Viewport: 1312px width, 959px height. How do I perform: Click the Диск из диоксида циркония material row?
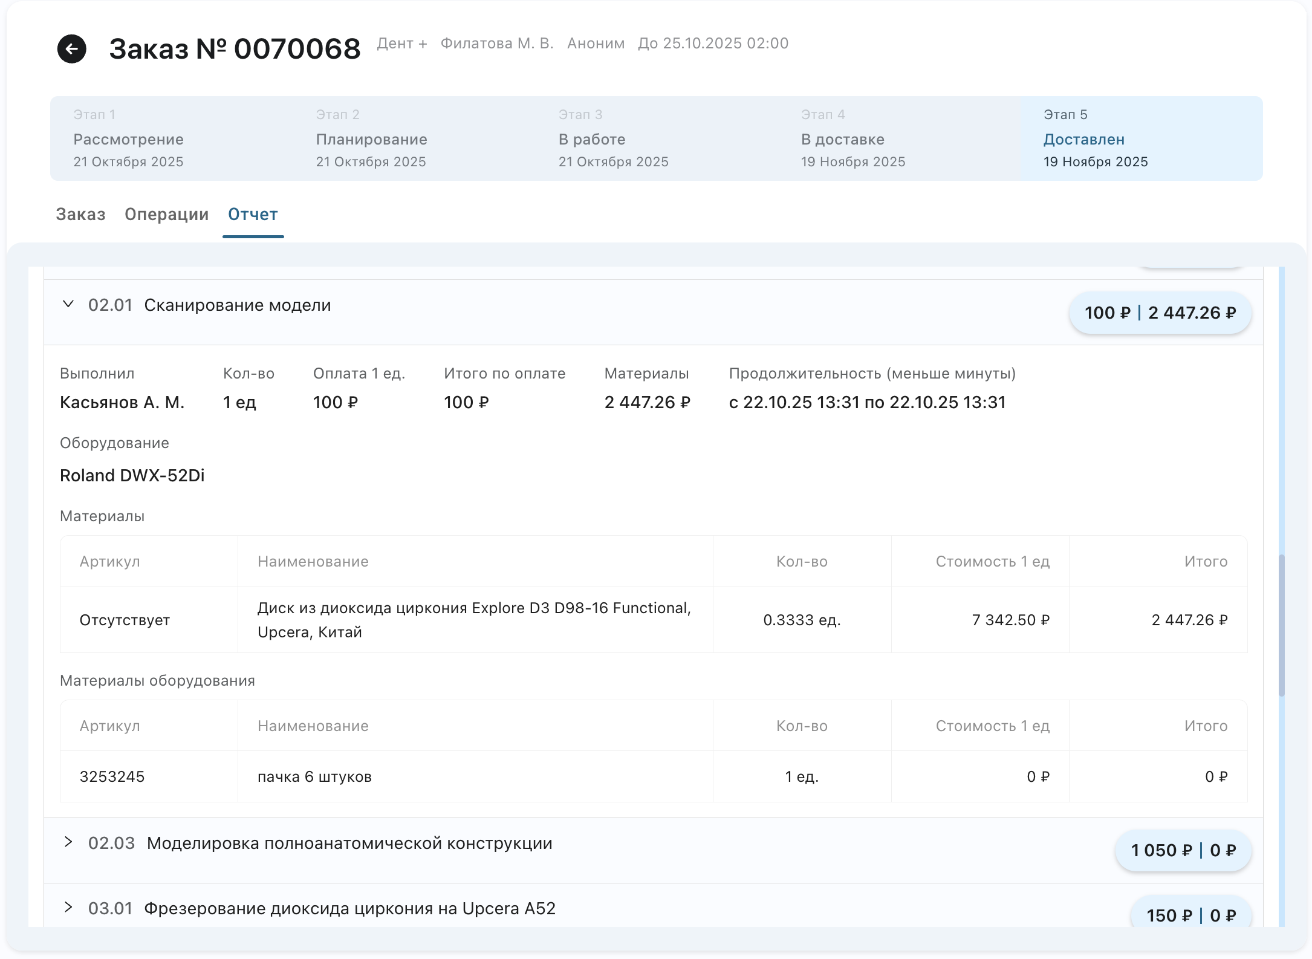[474, 620]
